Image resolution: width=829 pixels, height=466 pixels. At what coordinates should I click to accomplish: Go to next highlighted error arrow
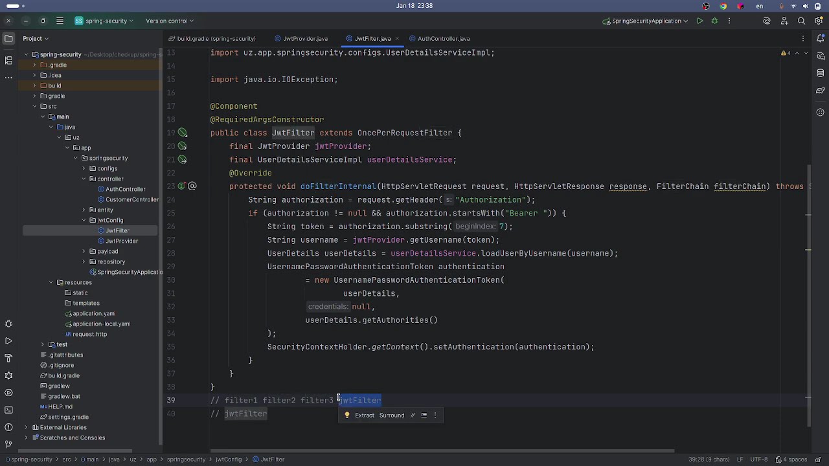coord(806,53)
